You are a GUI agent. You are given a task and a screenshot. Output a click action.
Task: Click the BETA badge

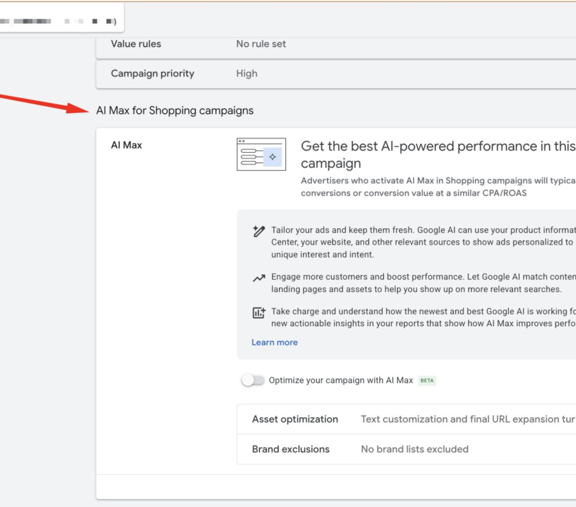point(427,380)
